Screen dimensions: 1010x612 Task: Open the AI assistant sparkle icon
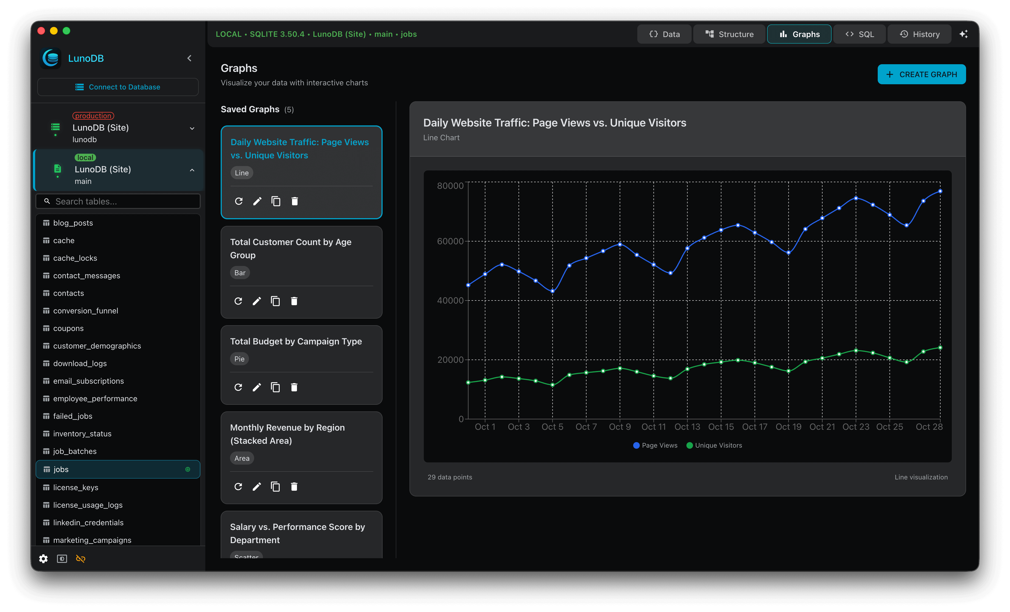964,34
